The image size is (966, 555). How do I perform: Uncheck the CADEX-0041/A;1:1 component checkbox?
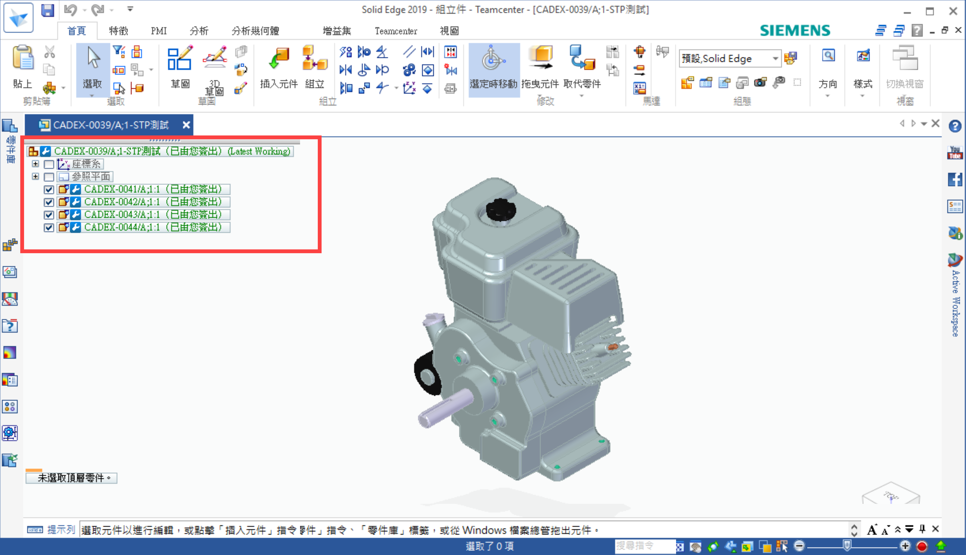[x=49, y=189]
